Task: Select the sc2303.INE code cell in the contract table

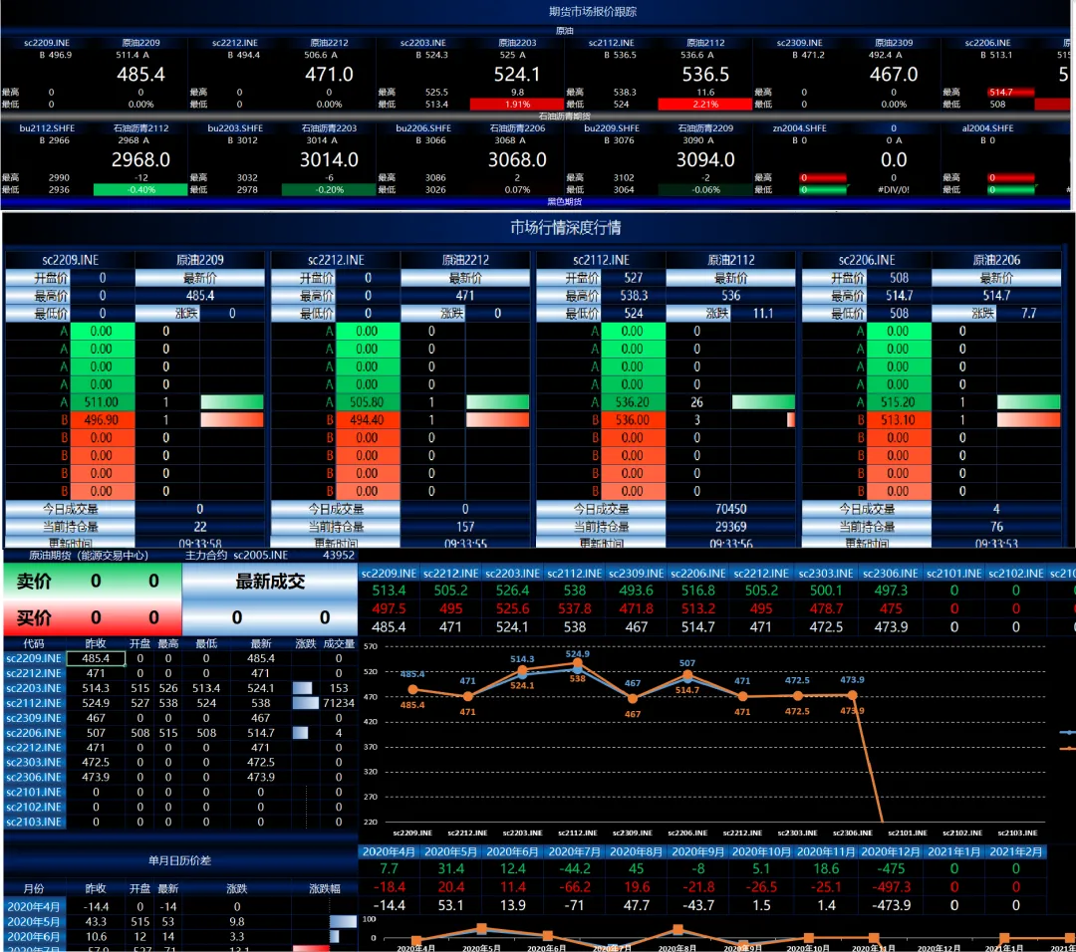Action: tap(34, 762)
